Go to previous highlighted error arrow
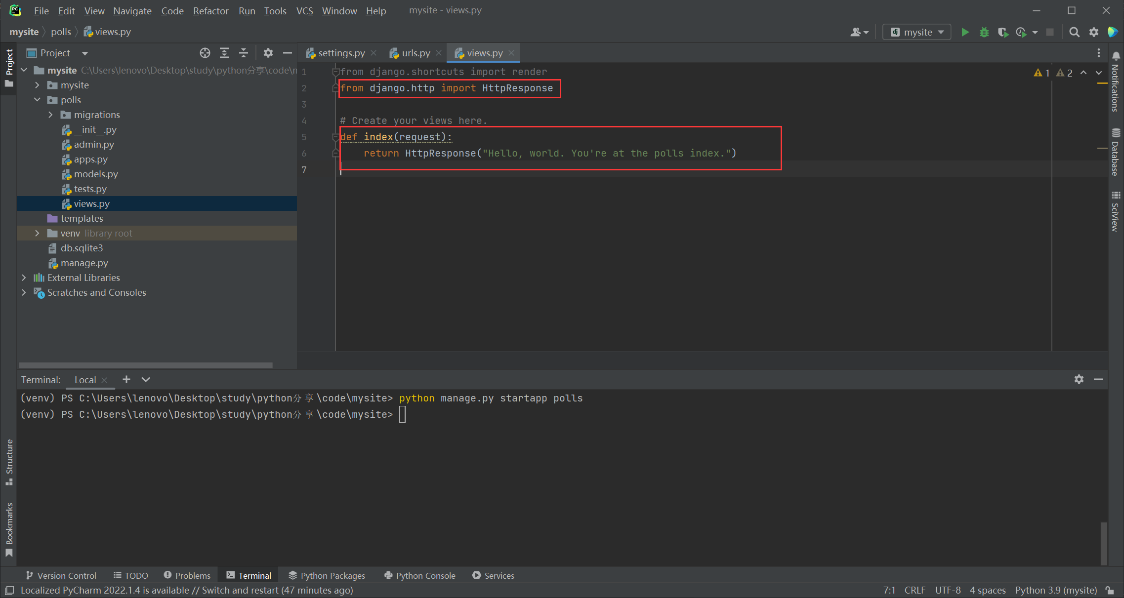Image resolution: width=1124 pixels, height=598 pixels. click(x=1083, y=73)
